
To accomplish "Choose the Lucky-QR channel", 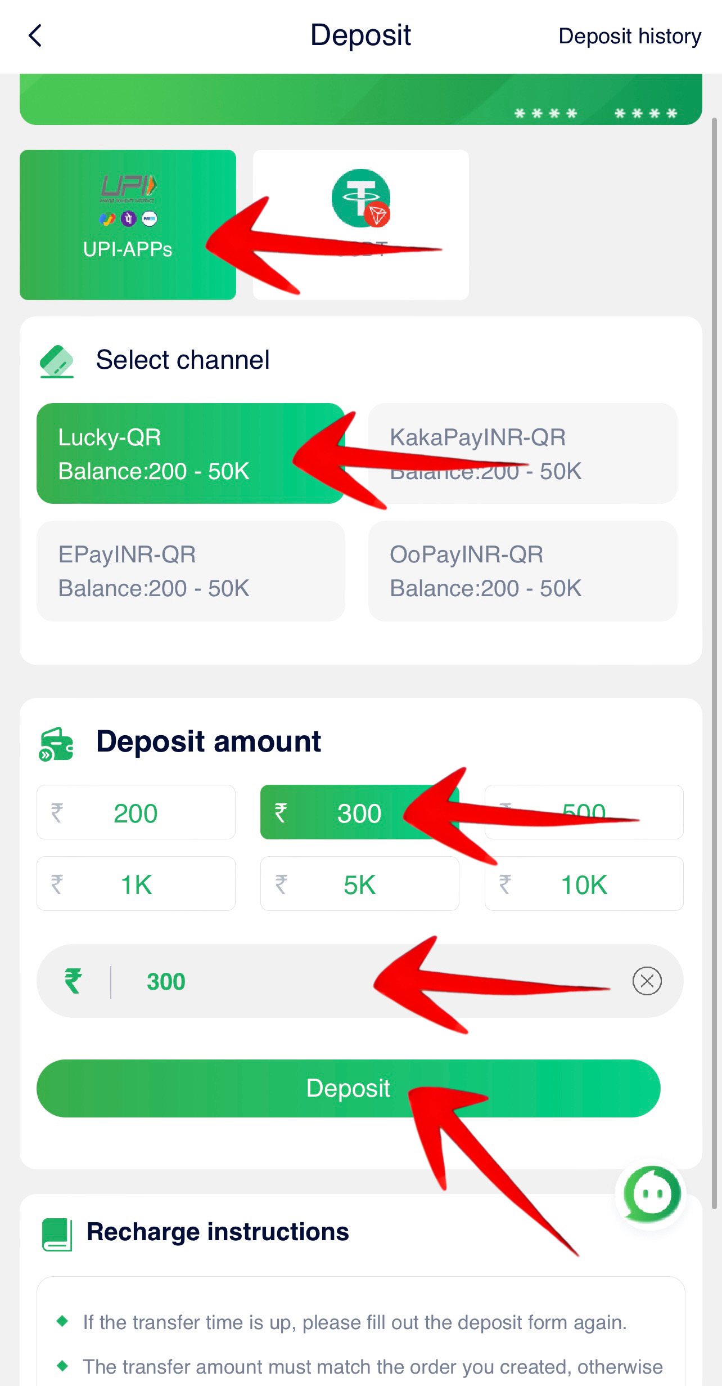I will (190, 453).
